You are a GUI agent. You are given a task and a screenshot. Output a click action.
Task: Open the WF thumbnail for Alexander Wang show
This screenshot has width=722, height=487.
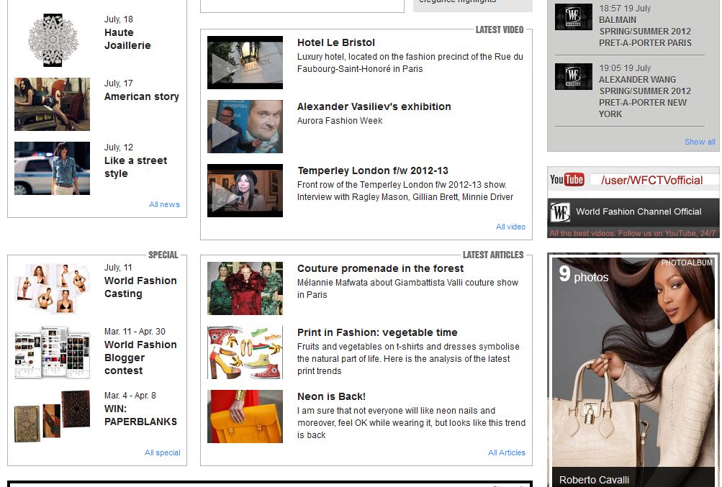click(x=573, y=76)
